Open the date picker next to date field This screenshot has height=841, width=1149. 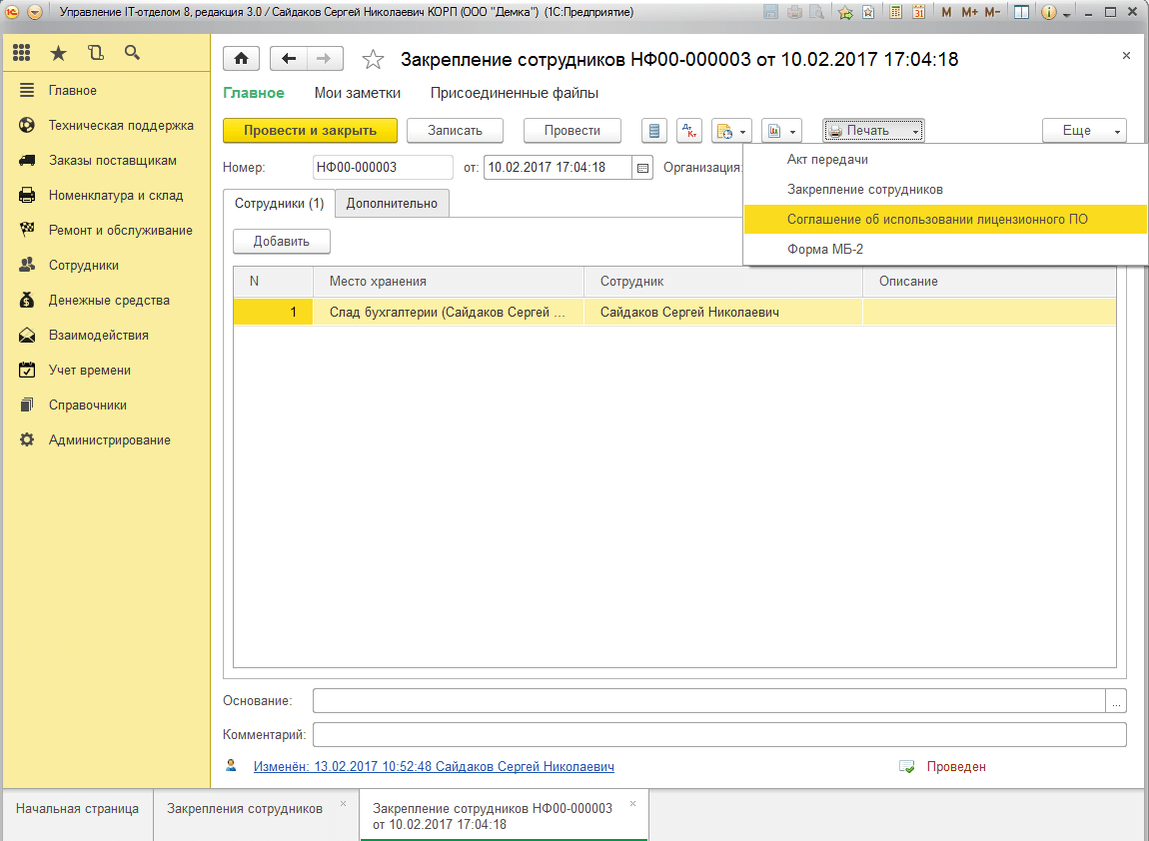[x=642, y=168]
